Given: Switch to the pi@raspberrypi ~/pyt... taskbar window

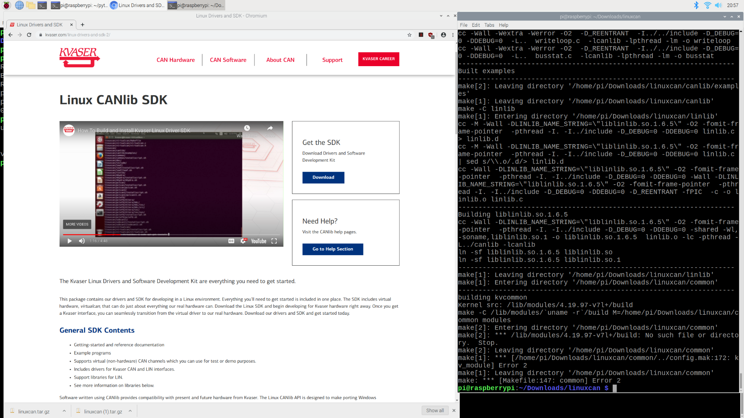Looking at the screenshot, I should [x=79, y=5].
